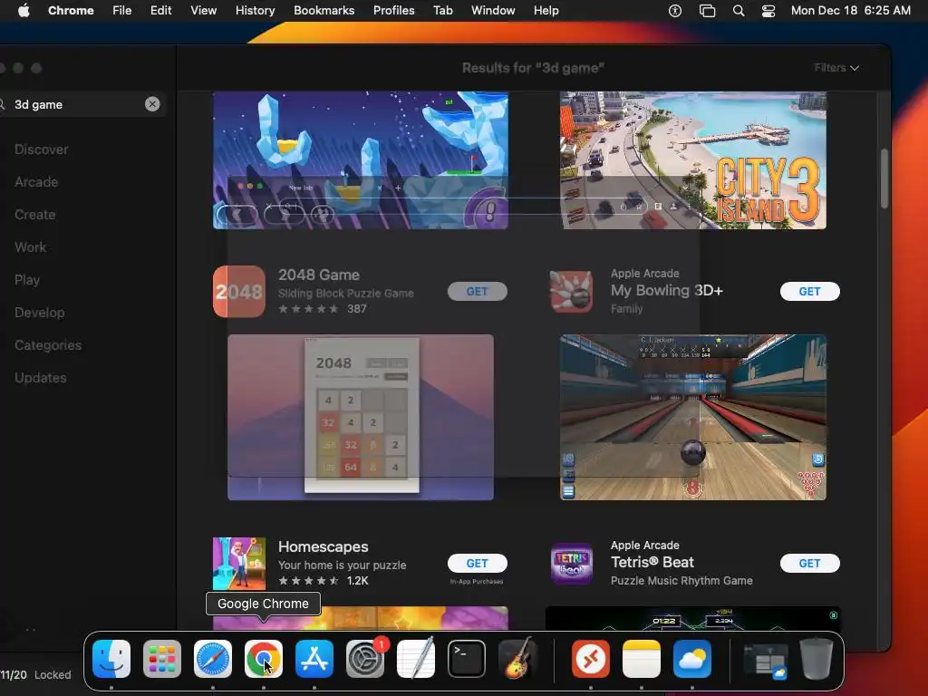The width and height of the screenshot is (928, 696).
Task: Open the Help menu
Action: [546, 11]
